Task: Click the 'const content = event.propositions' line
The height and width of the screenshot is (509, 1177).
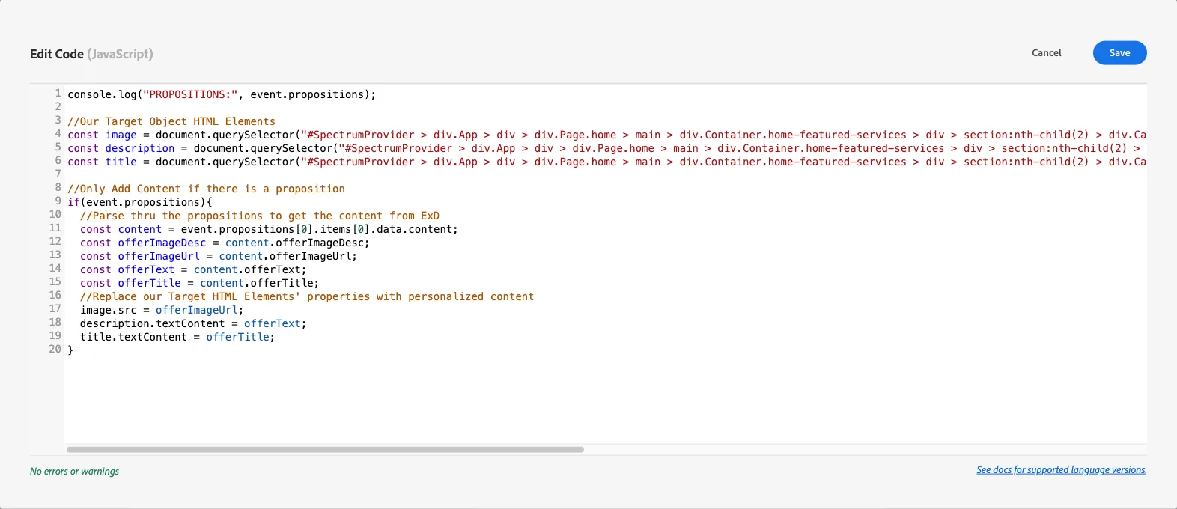Action: pos(269,229)
